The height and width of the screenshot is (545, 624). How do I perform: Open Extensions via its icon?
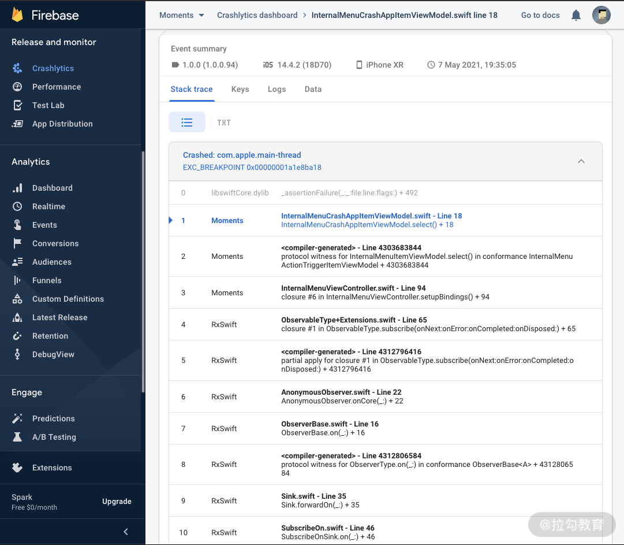tap(17, 468)
